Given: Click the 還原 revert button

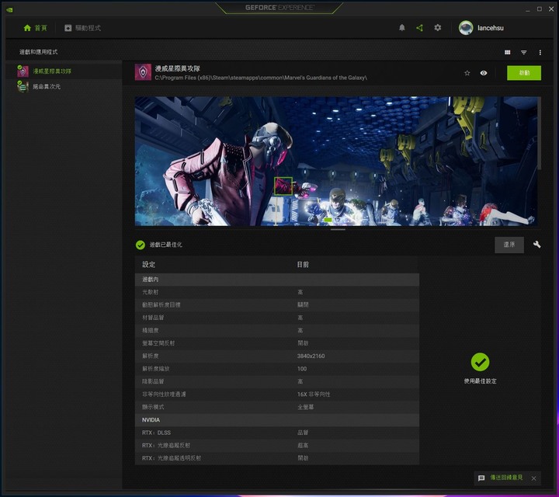Looking at the screenshot, I should 509,245.
